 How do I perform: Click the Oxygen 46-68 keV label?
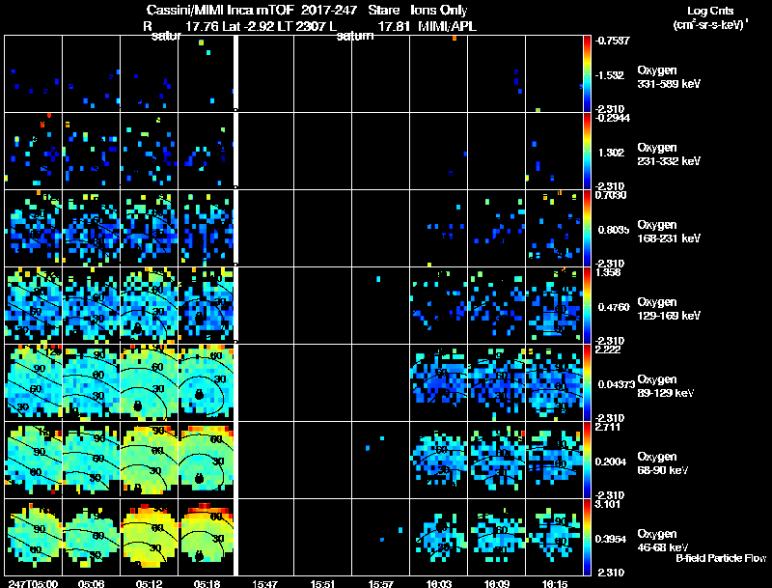click(x=663, y=541)
